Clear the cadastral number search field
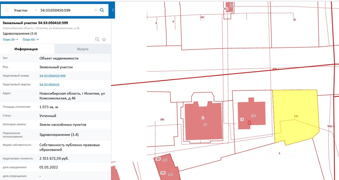The height and width of the screenshot is (180, 339). click(x=96, y=10)
